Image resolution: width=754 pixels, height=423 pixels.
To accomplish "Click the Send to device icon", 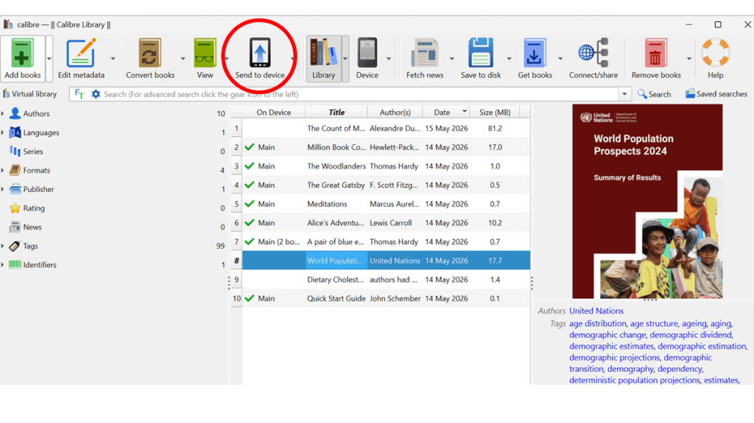I will 260,53.
